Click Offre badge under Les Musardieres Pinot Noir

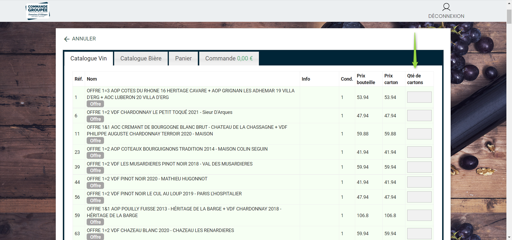(95, 171)
